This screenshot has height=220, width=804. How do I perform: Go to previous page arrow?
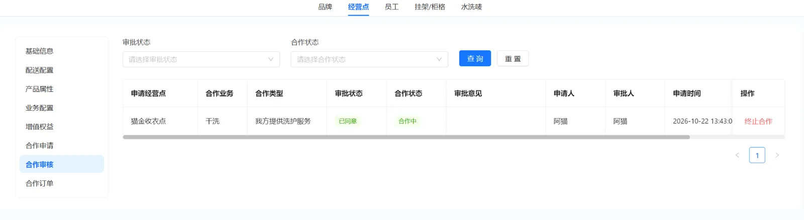(x=737, y=155)
